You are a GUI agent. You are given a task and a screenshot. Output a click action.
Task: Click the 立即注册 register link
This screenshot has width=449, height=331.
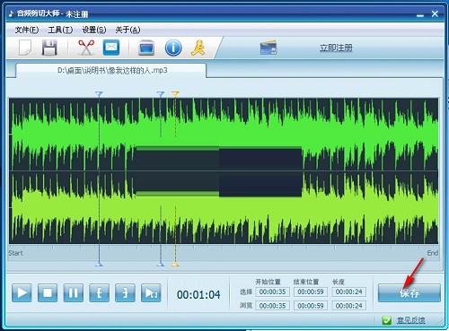click(x=336, y=48)
